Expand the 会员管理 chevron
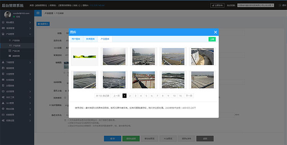 [x=30, y=91]
